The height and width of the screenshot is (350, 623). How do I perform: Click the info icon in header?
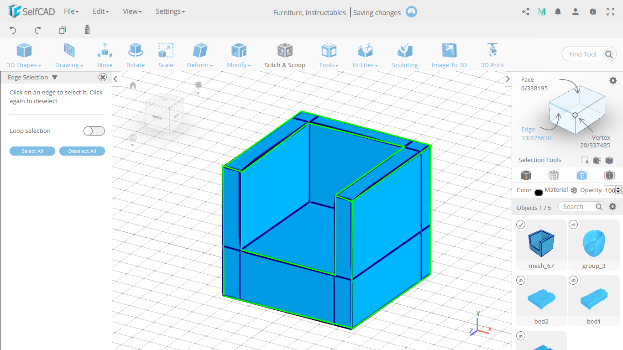click(593, 12)
